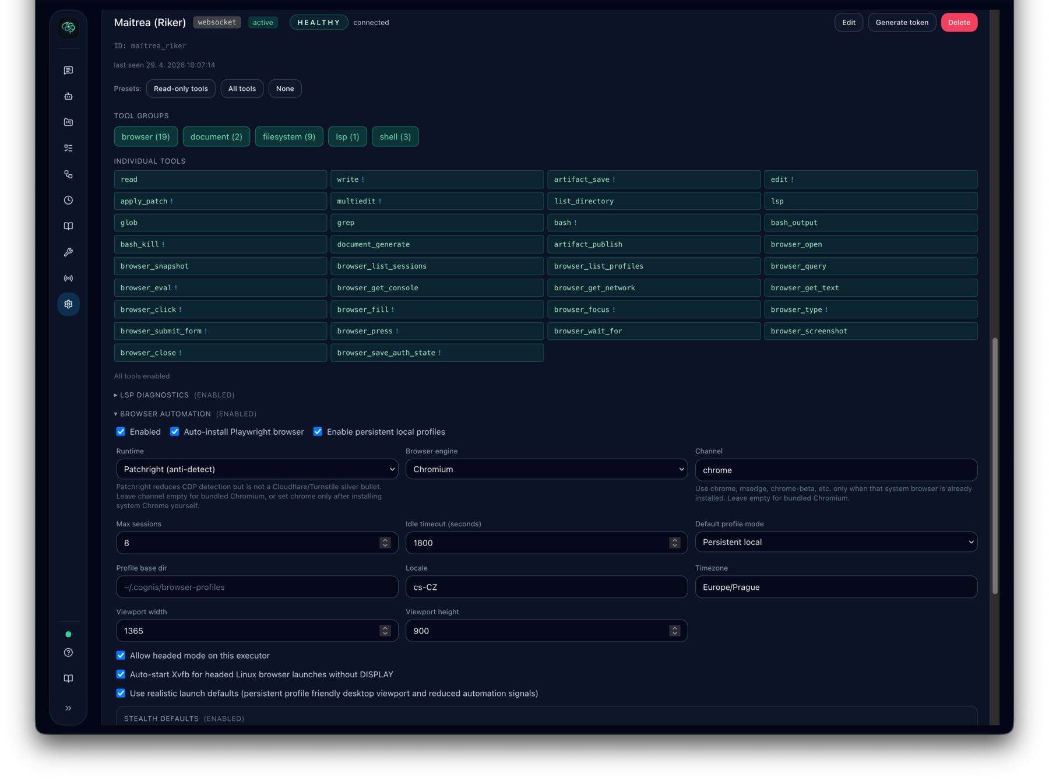Toggle the filesystem (9) tool group
Screen dimensions: 1049x781
(289, 136)
